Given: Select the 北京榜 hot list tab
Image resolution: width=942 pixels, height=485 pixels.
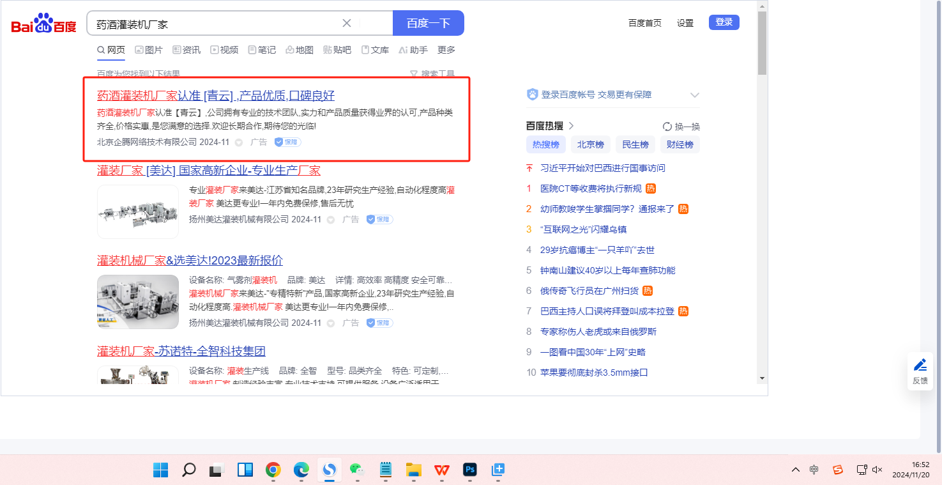Looking at the screenshot, I should (x=590, y=144).
